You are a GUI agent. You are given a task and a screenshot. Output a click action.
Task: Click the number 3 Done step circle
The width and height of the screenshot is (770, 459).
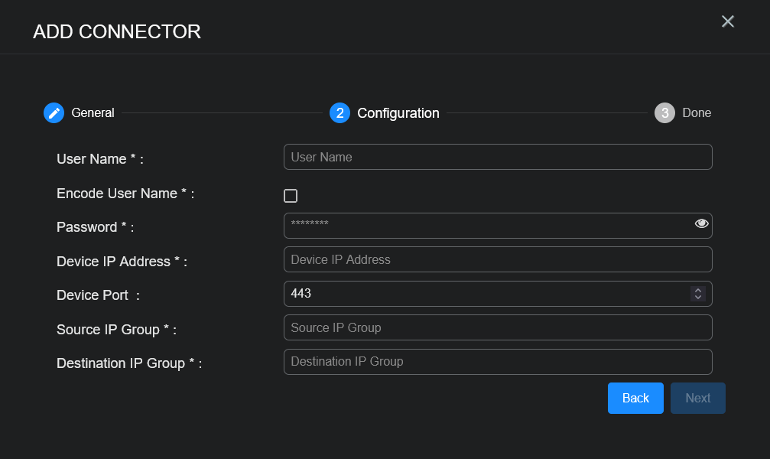[664, 113]
